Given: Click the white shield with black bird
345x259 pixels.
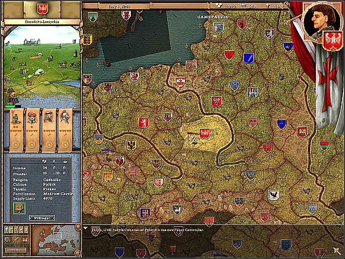Looking at the screenshot, I should click(x=274, y=195).
